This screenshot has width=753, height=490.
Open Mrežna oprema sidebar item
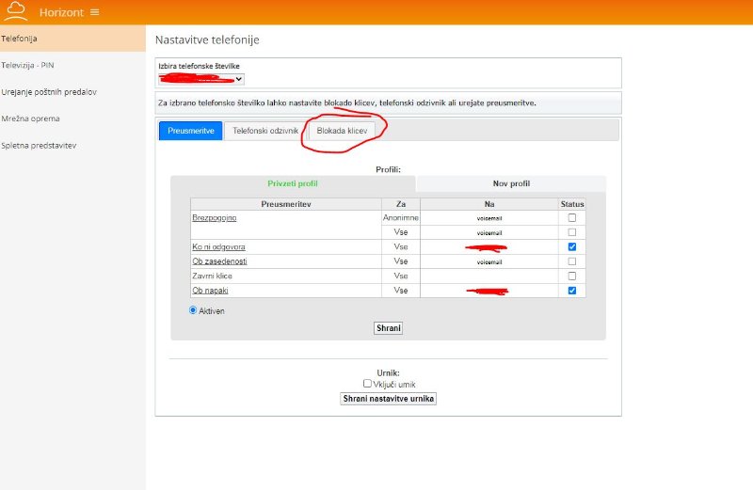click(31, 119)
